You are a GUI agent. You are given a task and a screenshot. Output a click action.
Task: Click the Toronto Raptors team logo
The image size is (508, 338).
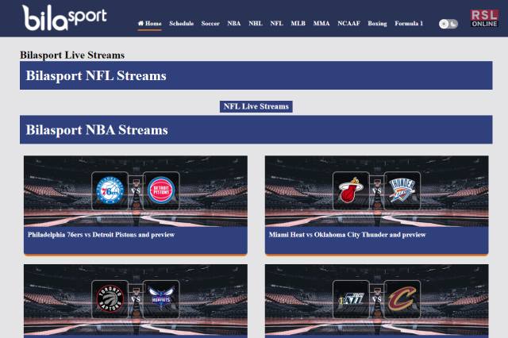tap(110, 299)
